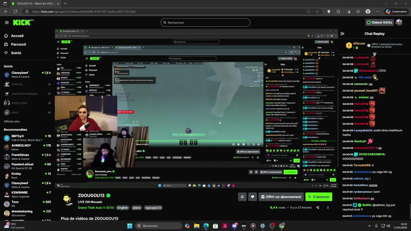411x231 pixels.
Task: Open recommended channel KSWINNIIE
Action: tap(27, 194)
